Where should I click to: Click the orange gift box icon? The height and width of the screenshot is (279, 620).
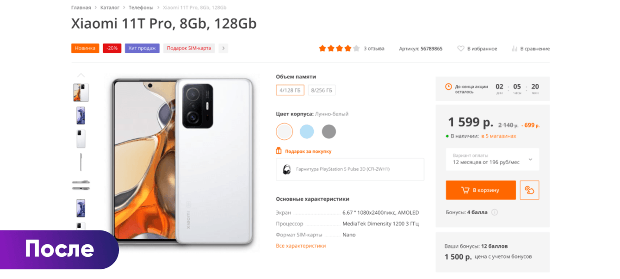pyautogui.click(x=279, y=151)
